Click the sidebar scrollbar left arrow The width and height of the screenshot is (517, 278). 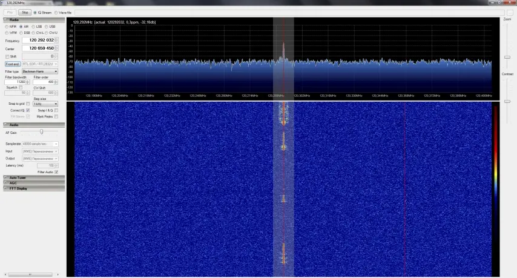pos(5,274)
